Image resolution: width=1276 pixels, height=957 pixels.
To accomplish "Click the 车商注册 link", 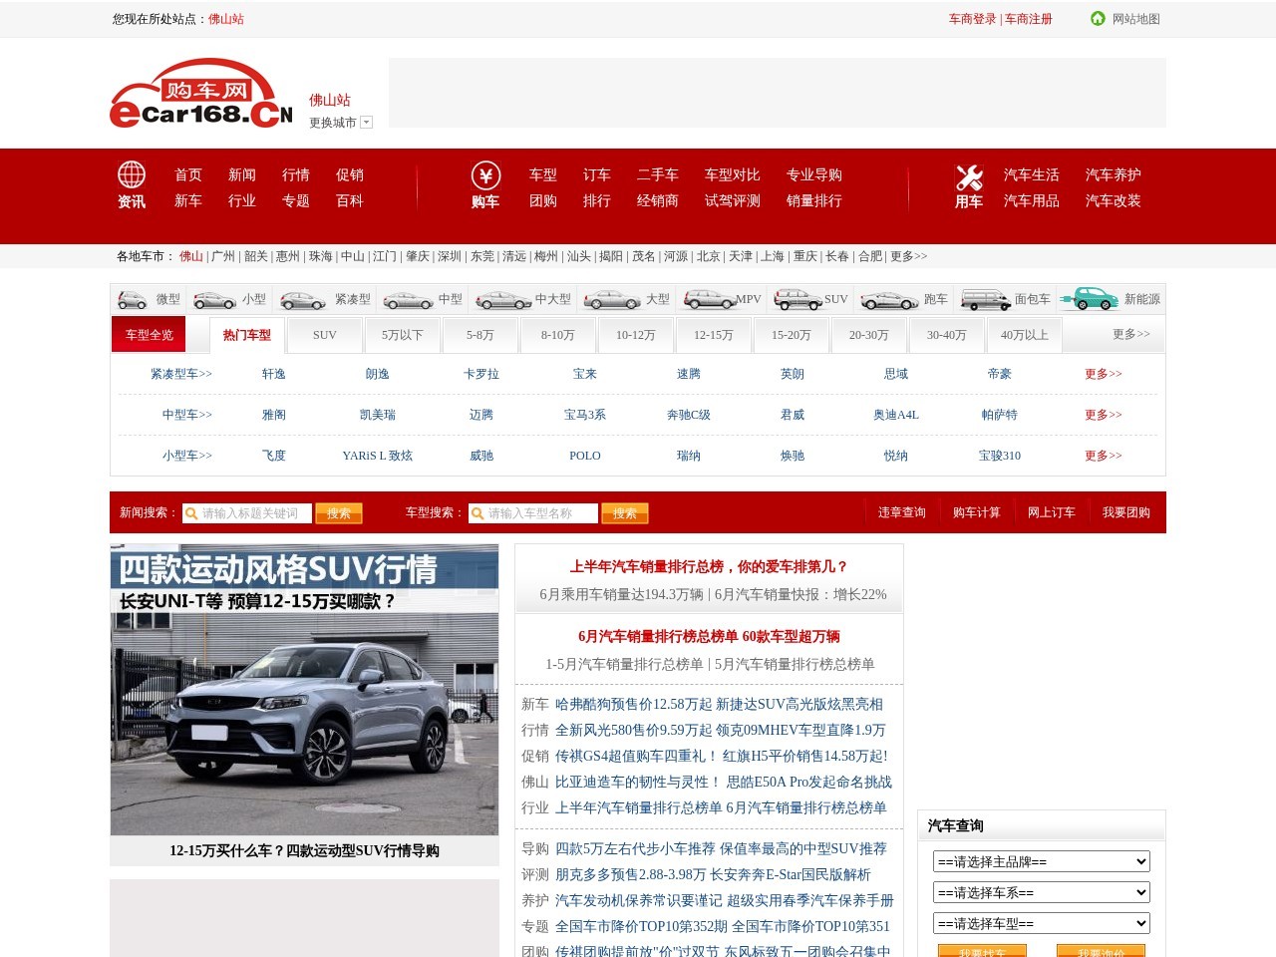I will pos(1029,19).
